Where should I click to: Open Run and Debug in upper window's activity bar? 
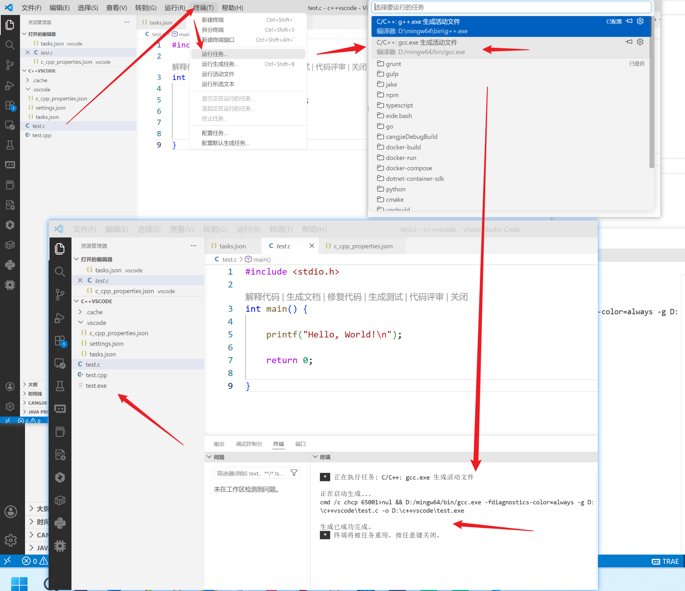click(x=10, y=85)
